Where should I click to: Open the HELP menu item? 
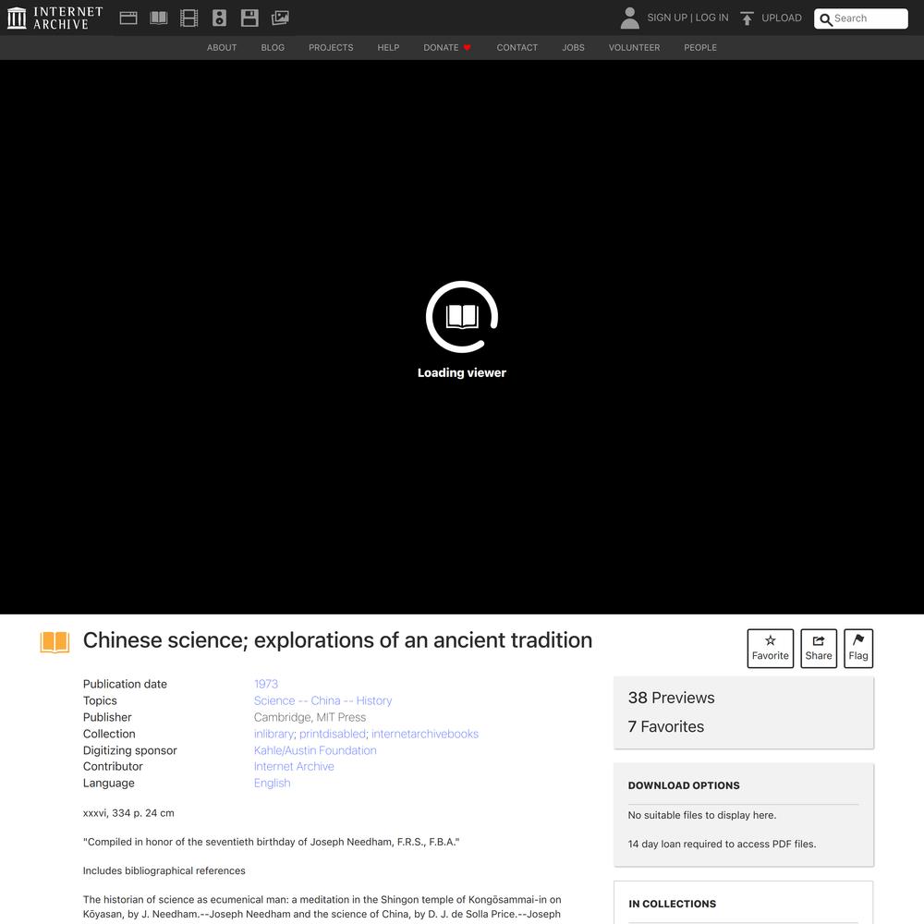pyautogui.click(x=388, y=48)
